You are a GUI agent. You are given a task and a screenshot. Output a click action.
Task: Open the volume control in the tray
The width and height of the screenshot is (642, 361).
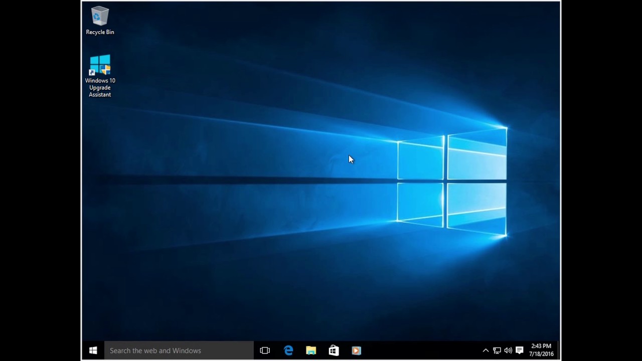pos(508,350)
